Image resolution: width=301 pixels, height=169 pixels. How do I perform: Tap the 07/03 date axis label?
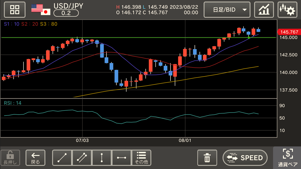pos(82,140)
